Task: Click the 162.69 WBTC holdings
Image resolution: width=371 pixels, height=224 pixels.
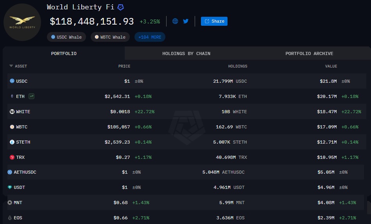Action: 231,127
